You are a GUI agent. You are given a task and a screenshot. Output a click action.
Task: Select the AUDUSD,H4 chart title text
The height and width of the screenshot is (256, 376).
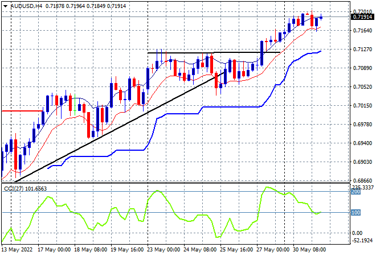(x=27, y=6)
